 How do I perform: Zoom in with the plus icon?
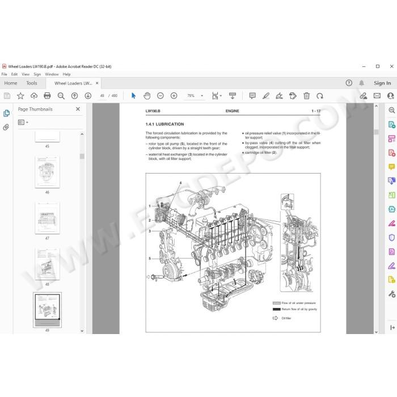pyautogui.click(x=174, y=96)
